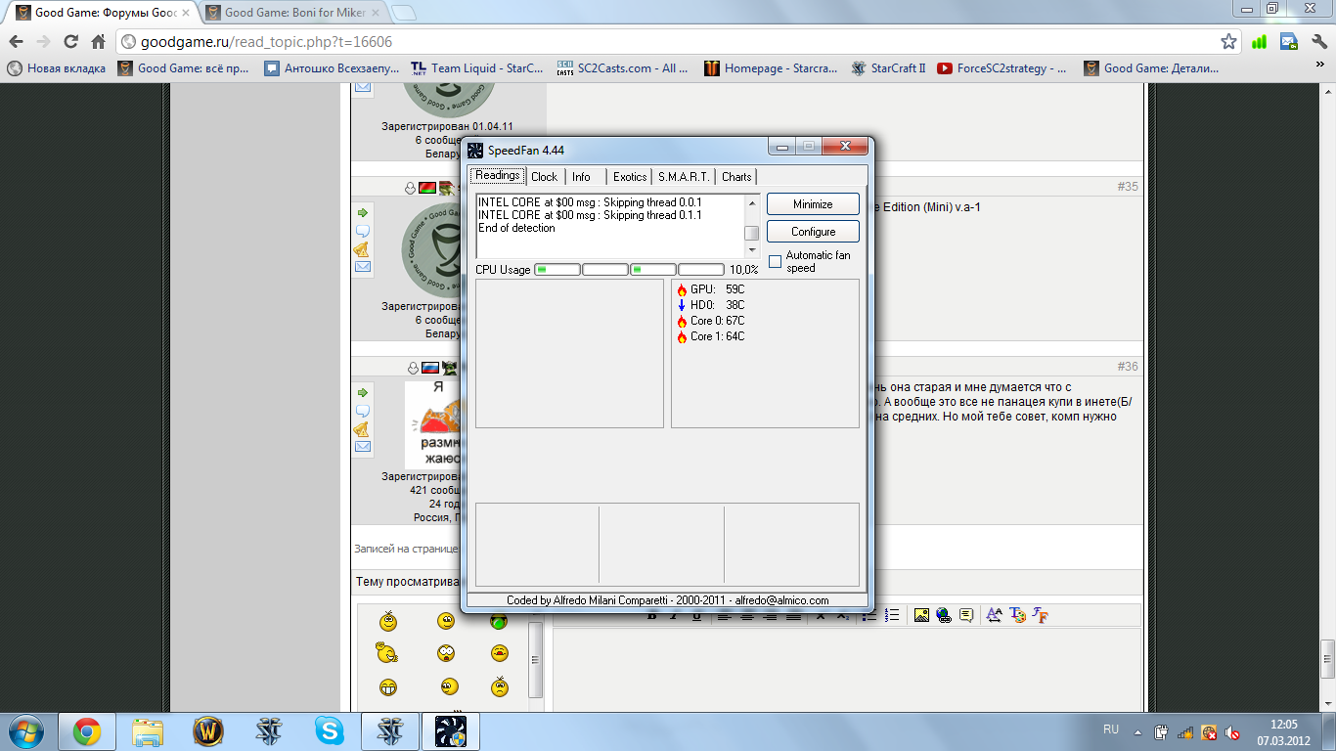Click the first CPU usage bar
Screen dimensions: 1336x751
pos(557,269)
